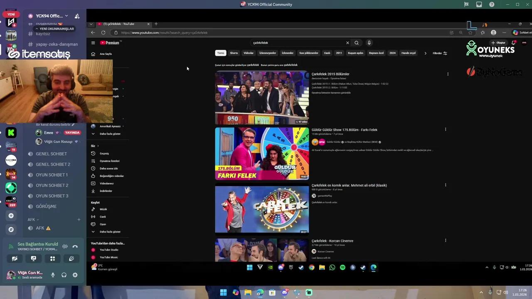Image resolution: width=532 pixels, height=299 pixels.
Task: Open Oynatma listeleri in sidebar
Action: (x=106, y=161)
